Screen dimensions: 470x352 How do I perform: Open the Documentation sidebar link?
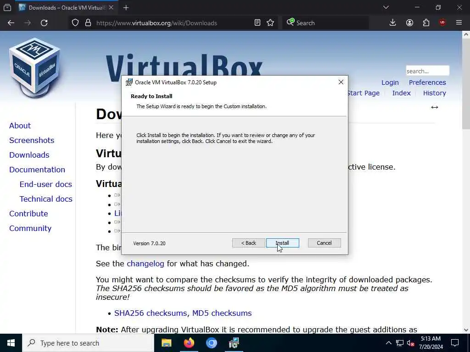(x=37, y=170)
